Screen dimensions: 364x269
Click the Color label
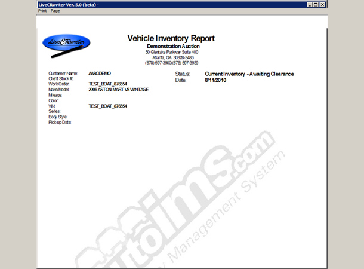53,100
